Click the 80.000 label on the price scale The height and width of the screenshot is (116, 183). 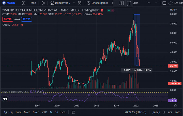coord(174,14)
